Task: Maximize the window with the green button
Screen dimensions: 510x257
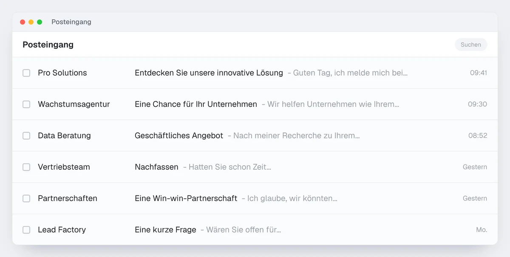Action: pyautogui.click(x=40, y=22)
